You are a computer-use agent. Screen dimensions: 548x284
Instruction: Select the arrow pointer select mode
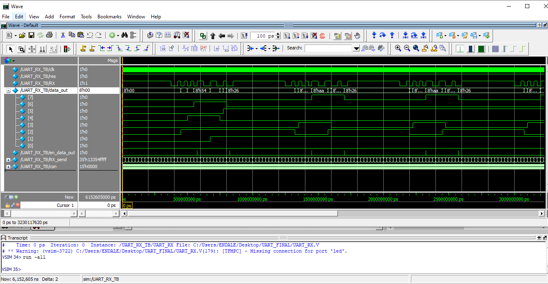(x=11, y=49)
